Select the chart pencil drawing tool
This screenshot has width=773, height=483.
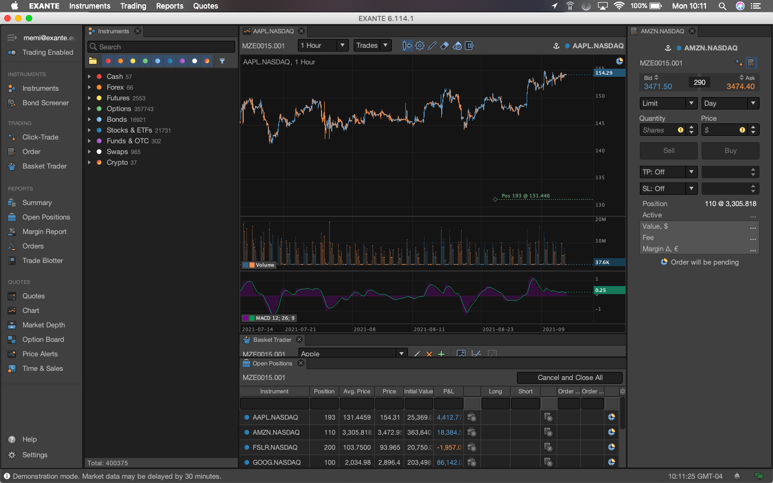coord(432,46)
